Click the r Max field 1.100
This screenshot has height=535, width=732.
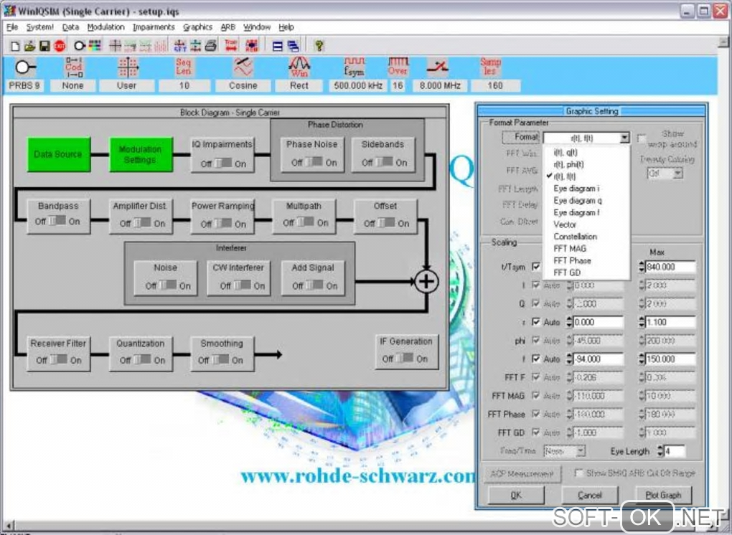point(670,322)
